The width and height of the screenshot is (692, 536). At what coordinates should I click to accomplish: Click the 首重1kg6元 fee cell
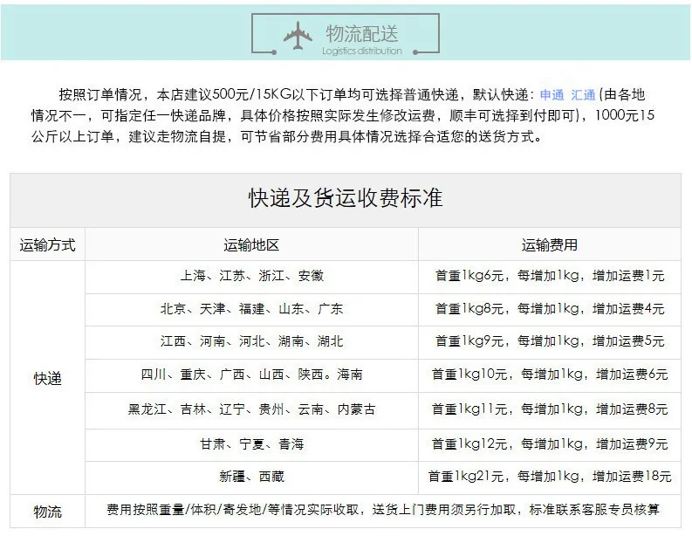[550, 276]
